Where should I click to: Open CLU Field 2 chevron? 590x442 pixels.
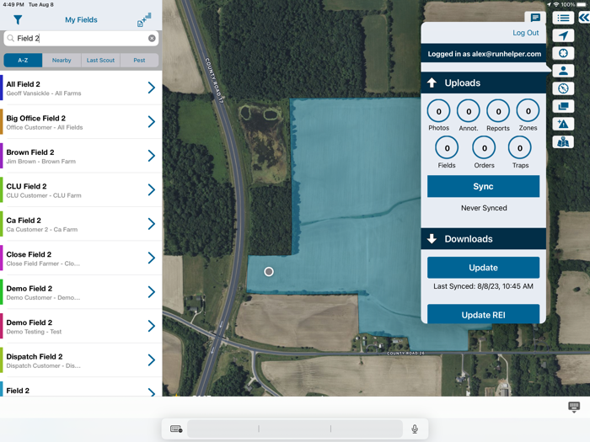(151, 189)
